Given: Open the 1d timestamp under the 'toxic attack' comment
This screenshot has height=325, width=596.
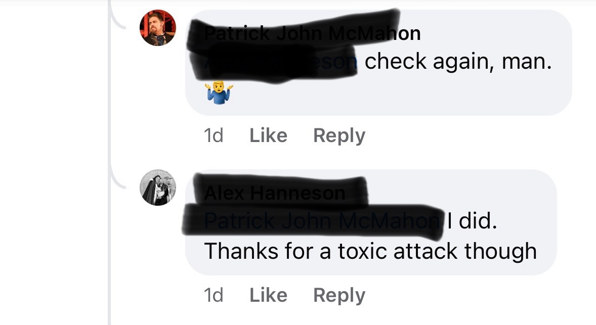Looking at the screenshot, I should pyautogui.click(x=213, y=295).
